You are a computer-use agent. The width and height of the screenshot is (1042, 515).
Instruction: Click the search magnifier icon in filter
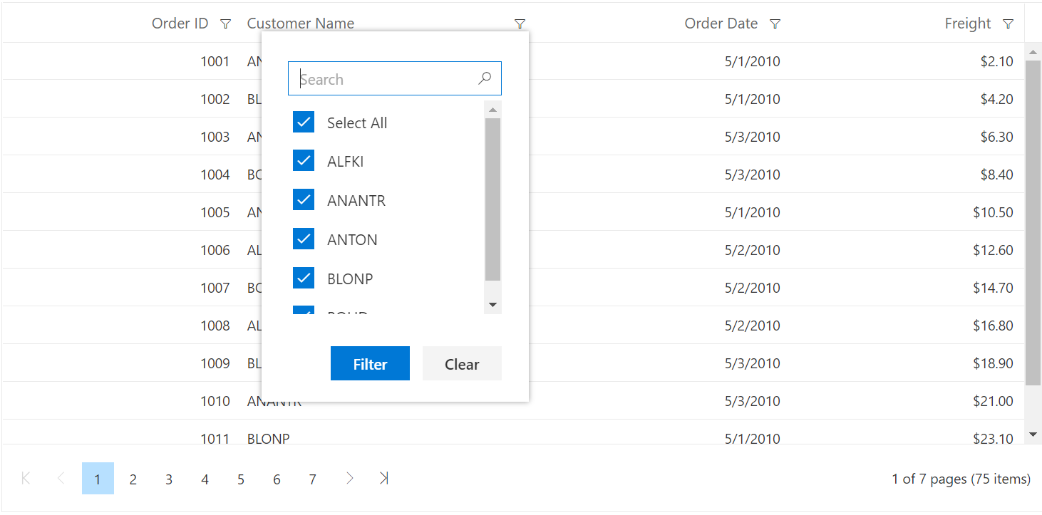click(485, 78)
